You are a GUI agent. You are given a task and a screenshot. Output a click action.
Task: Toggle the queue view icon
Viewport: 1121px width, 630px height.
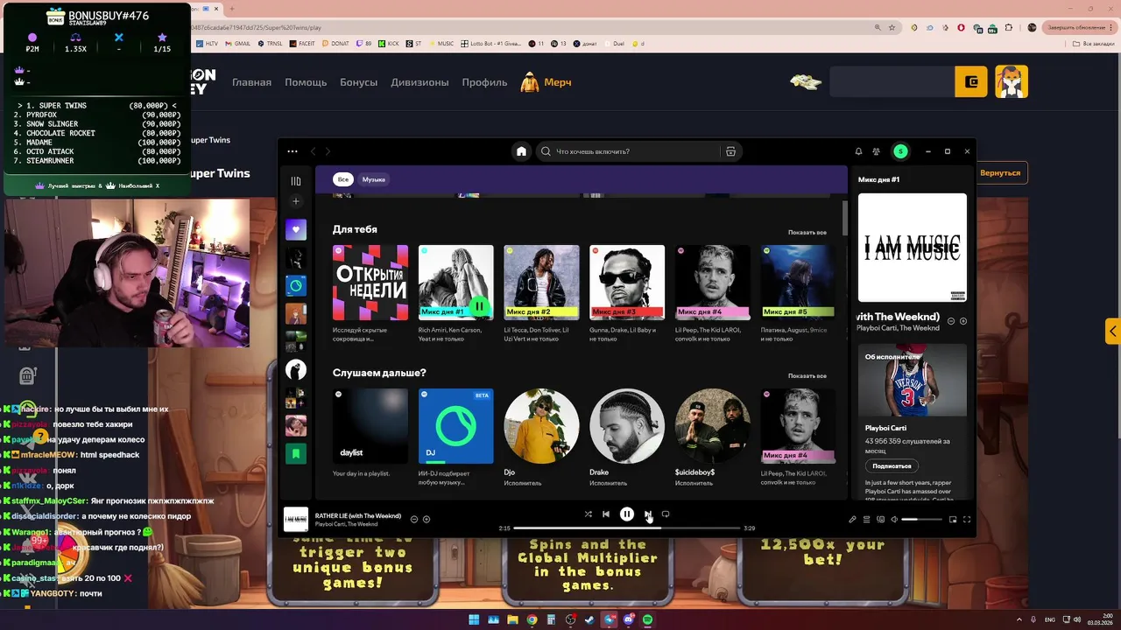click(x=867, y=520)
